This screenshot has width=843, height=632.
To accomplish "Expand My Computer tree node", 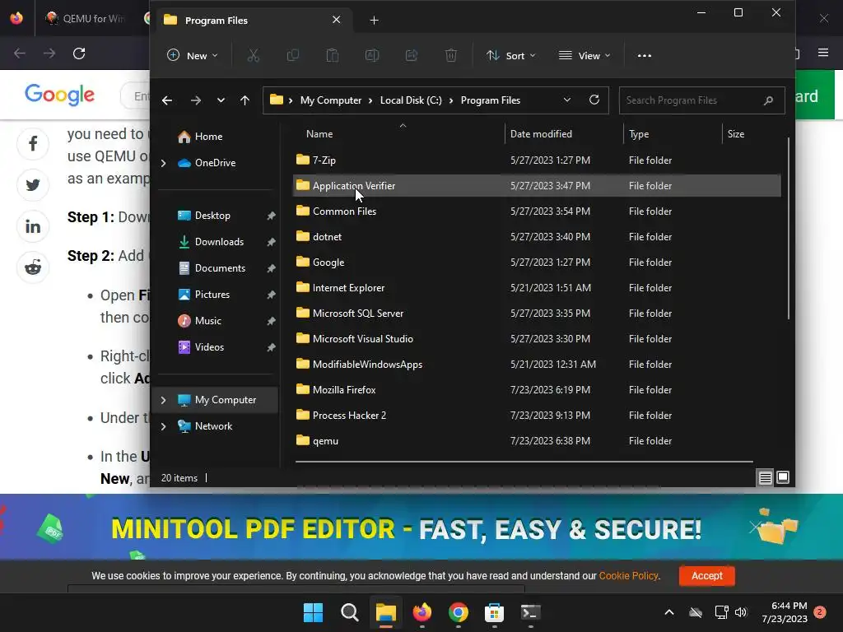I will point(164,400).
